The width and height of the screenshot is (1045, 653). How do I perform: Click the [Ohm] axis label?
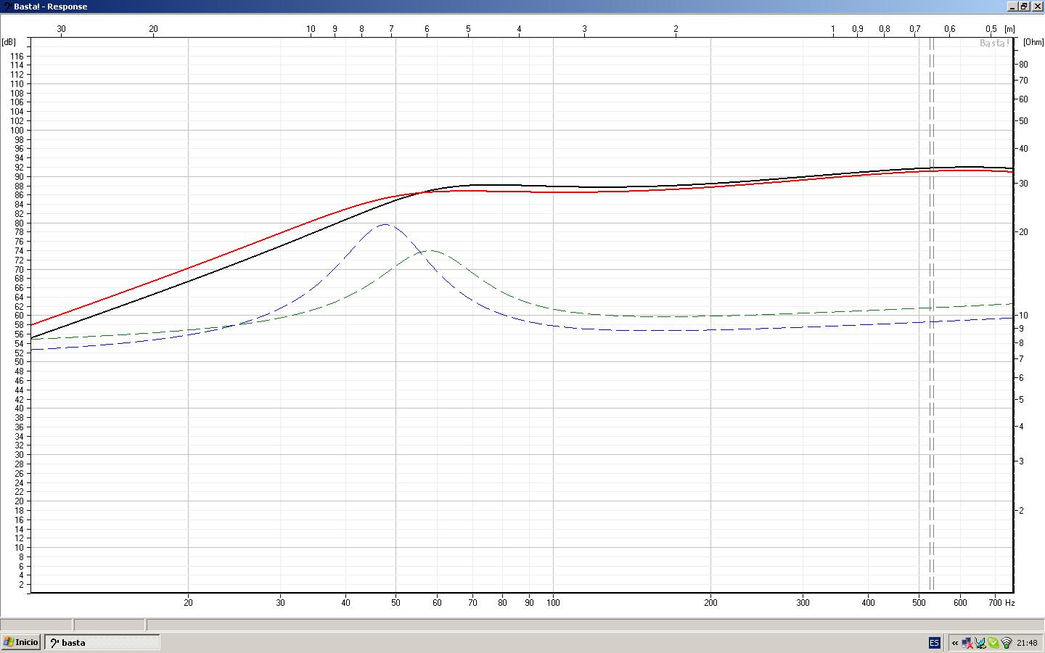[1033, 42]
